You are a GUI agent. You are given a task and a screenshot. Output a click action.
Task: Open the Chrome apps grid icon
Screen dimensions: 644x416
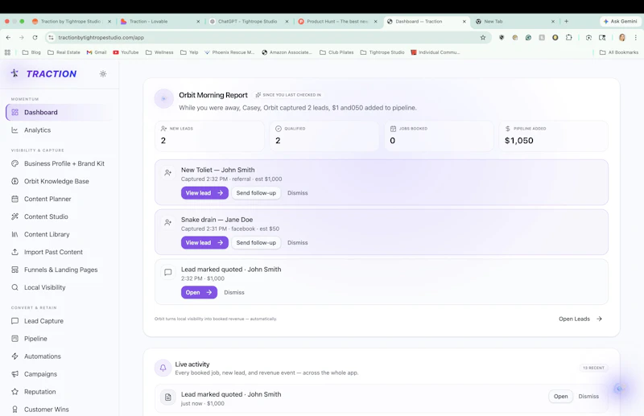coord(7,52)
